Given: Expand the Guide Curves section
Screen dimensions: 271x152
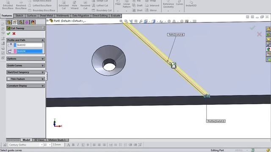Looking at the screenshot, I should point(42,65).
